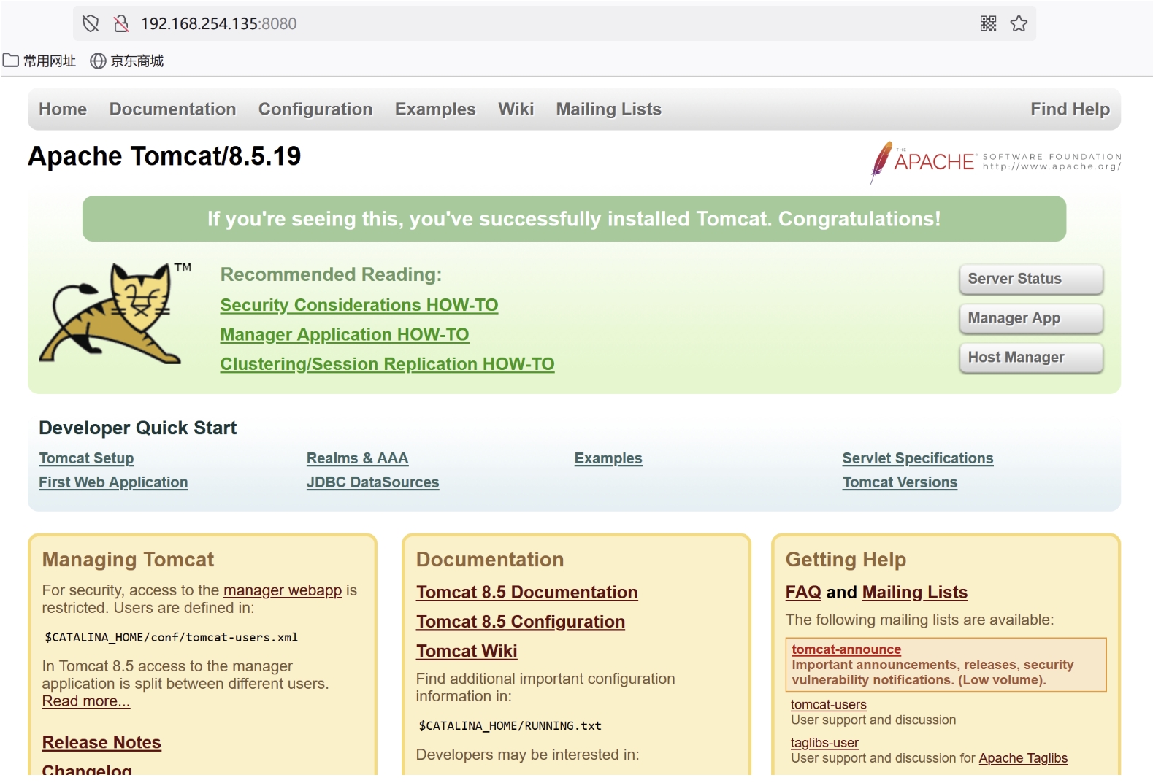Viewport: 1153px width, 783px height.
Task: Open the QR code icon in address bar
Action: (988, 23)
